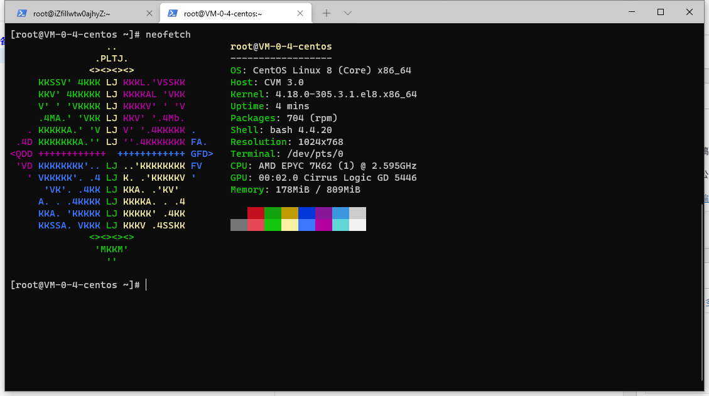The image size is (709, 396).
Task: Click the PowerShell icon on the iZfillwtw0ajhyZ tab
Action: (x=22, y=13)
